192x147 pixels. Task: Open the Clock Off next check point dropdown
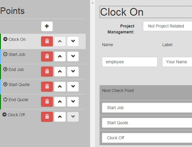click(147, 138)
